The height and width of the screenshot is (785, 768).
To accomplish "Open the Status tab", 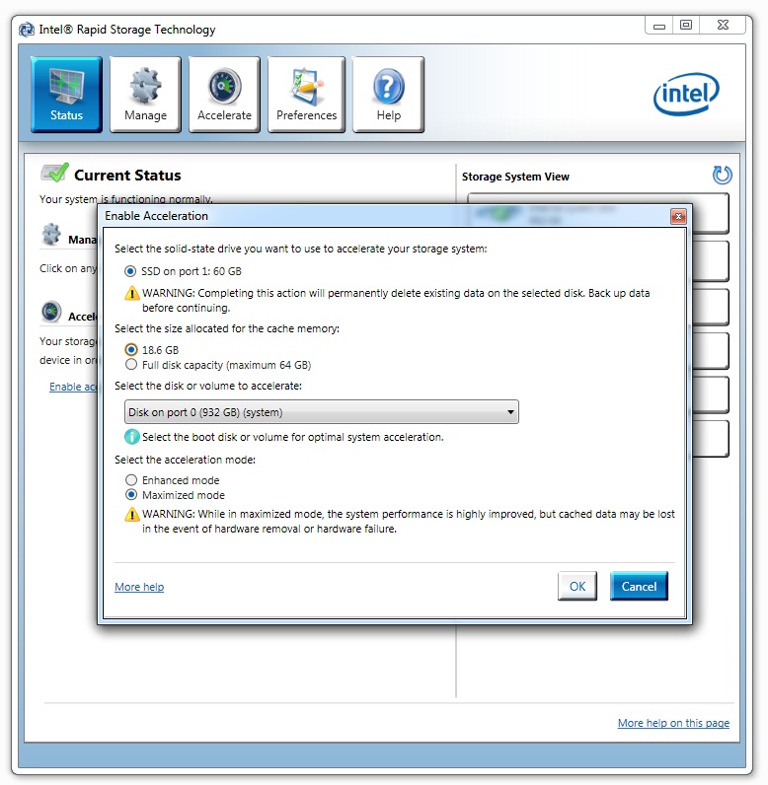I will pos(66,94).
